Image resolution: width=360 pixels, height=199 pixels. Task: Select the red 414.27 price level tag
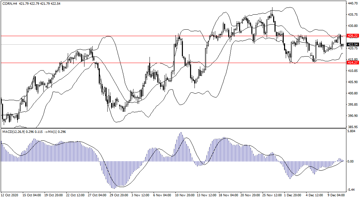pos(352,63)
